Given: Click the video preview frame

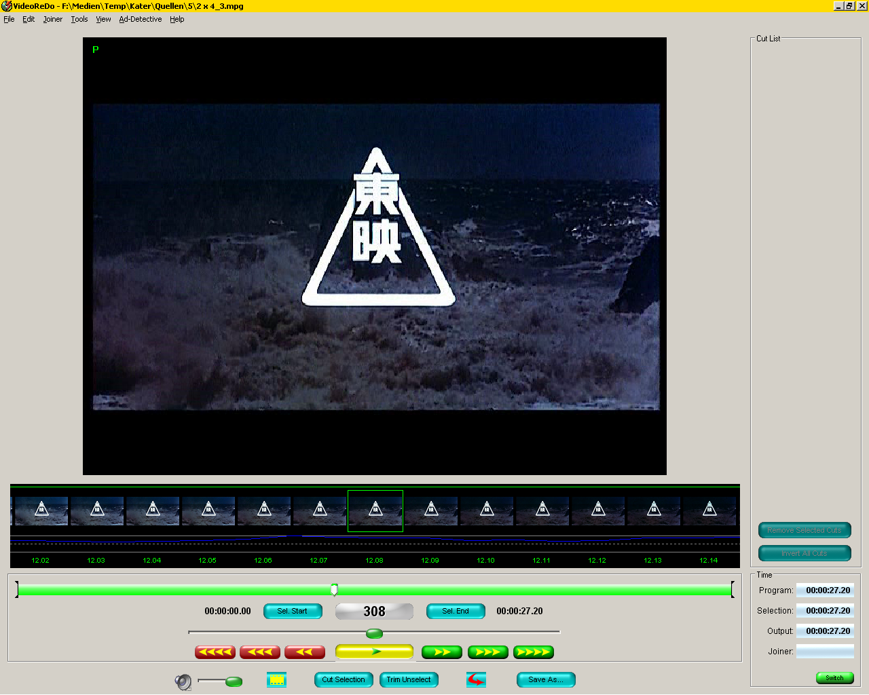Looking at the screenshot, I should tap(375, 257).
